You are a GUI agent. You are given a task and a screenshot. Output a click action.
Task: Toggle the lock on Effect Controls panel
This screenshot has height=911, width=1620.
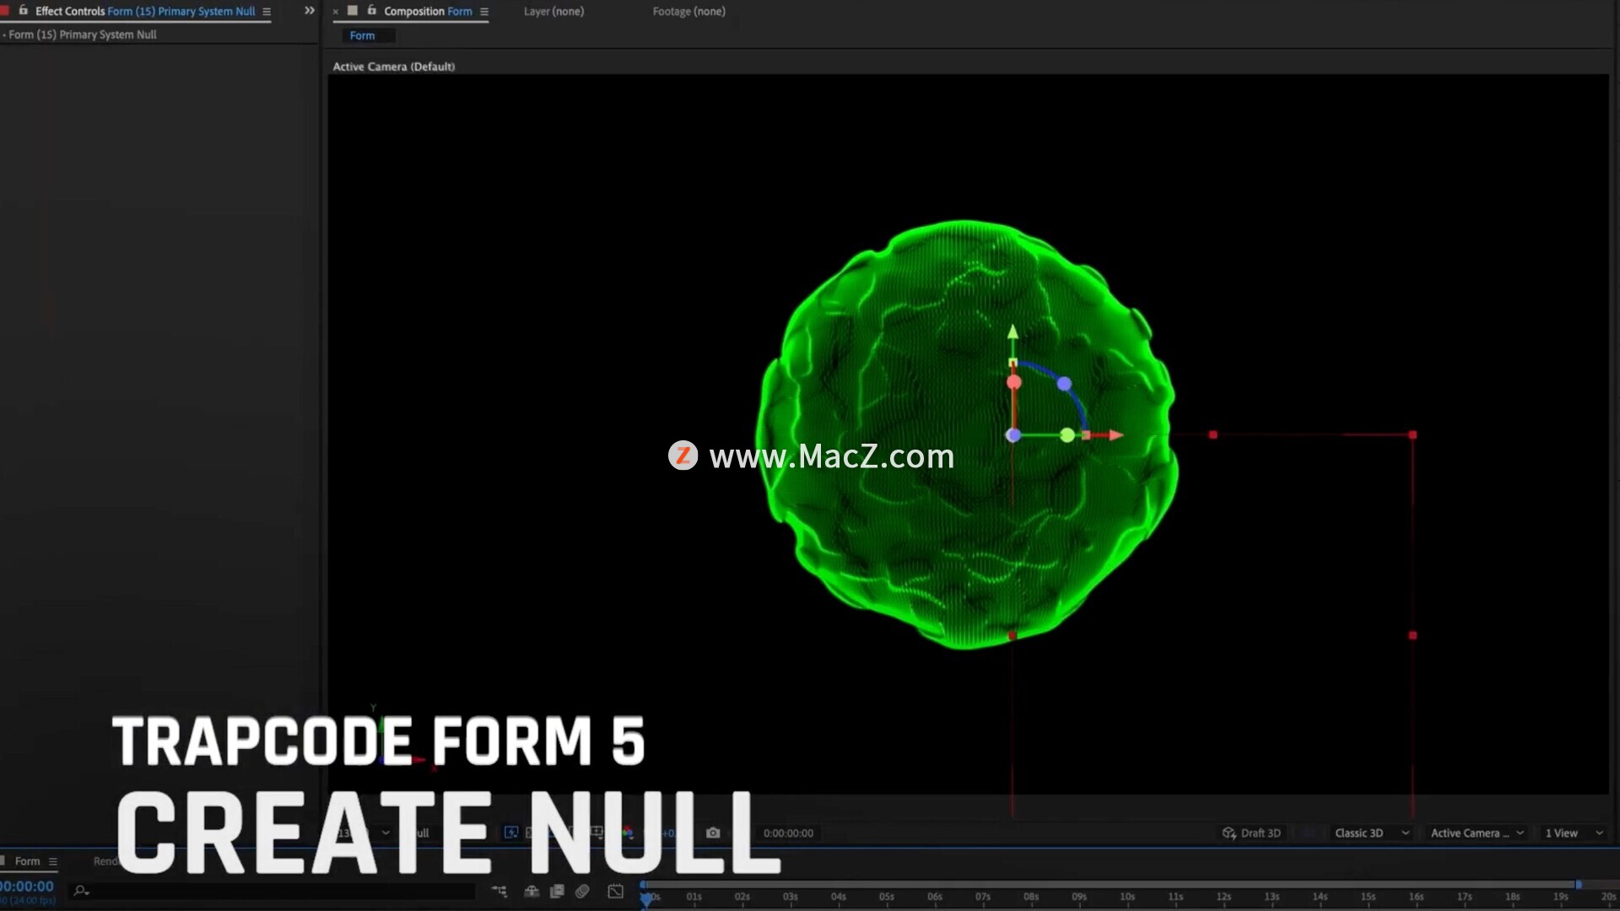24,11
